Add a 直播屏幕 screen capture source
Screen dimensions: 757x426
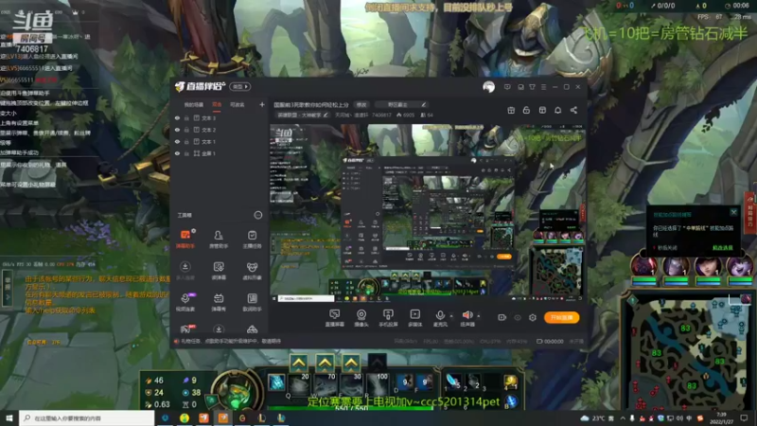pos(335,318)
